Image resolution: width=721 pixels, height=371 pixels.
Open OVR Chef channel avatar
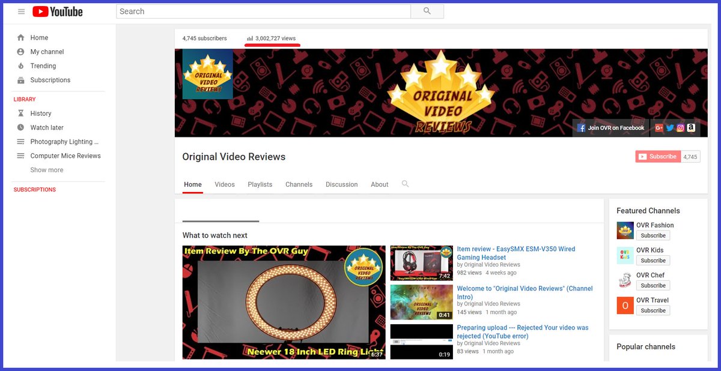click(625, 280)
